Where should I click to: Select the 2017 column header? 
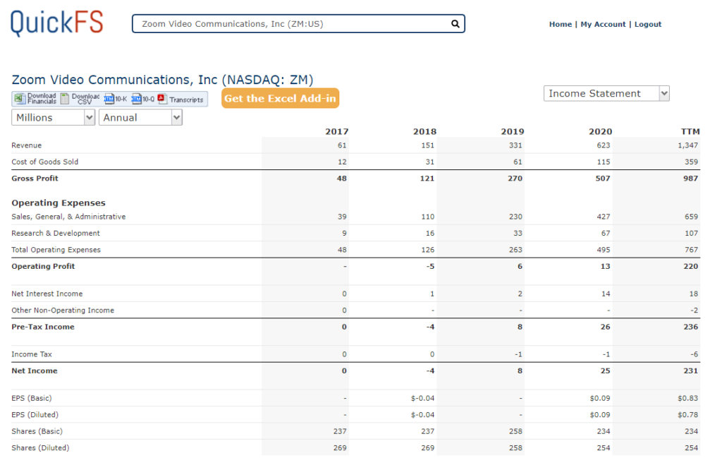[x=336, y=132]
